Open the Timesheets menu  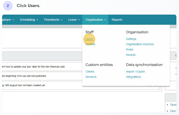53,20
